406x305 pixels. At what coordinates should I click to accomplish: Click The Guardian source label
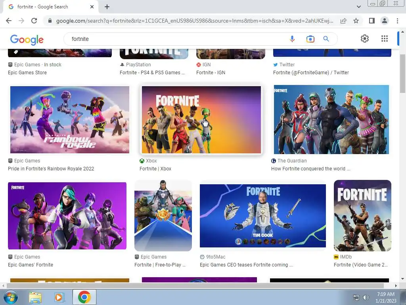pos(292,161)
